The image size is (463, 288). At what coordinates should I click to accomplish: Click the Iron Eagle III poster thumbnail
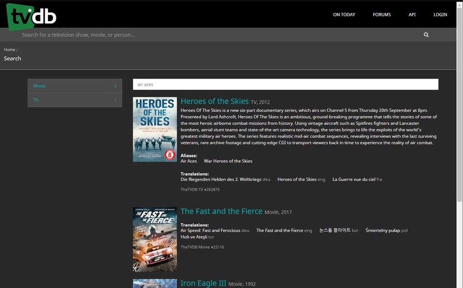click(x=155, y=283)
